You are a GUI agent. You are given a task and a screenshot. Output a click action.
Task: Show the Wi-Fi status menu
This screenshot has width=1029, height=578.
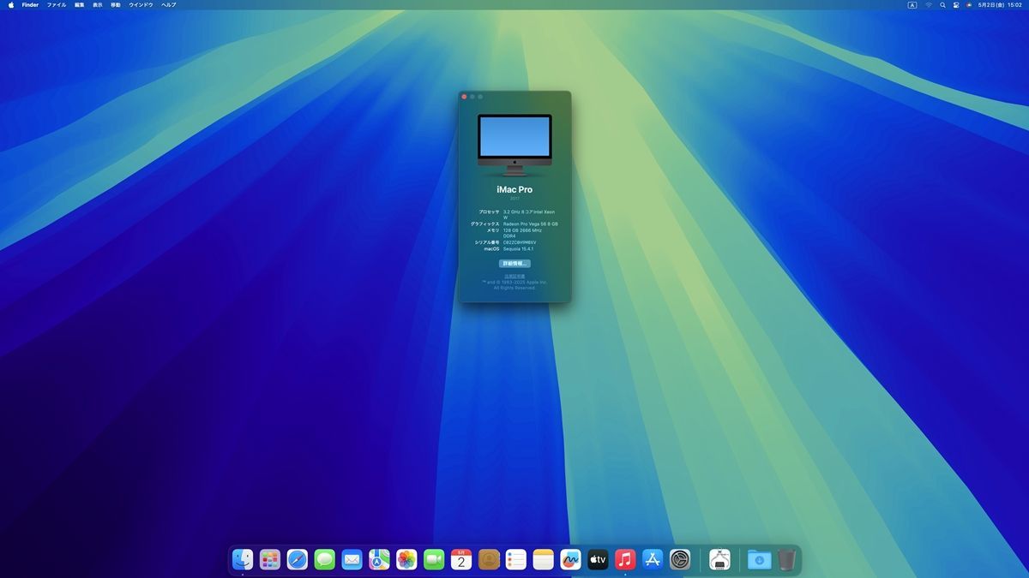(x=928, y=5)
